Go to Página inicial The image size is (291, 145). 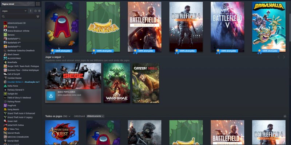click(x=18, y=4)
